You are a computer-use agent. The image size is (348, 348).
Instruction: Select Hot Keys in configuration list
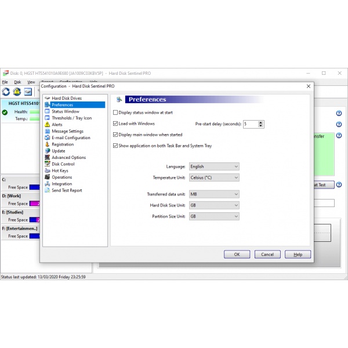point(60,171)
